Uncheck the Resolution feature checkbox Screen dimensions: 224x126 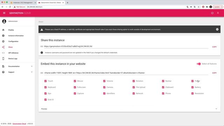(192, 93)
